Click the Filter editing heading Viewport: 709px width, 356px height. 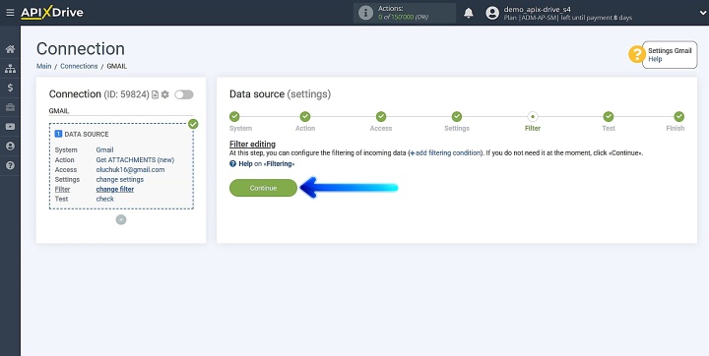tap(252, 145)
